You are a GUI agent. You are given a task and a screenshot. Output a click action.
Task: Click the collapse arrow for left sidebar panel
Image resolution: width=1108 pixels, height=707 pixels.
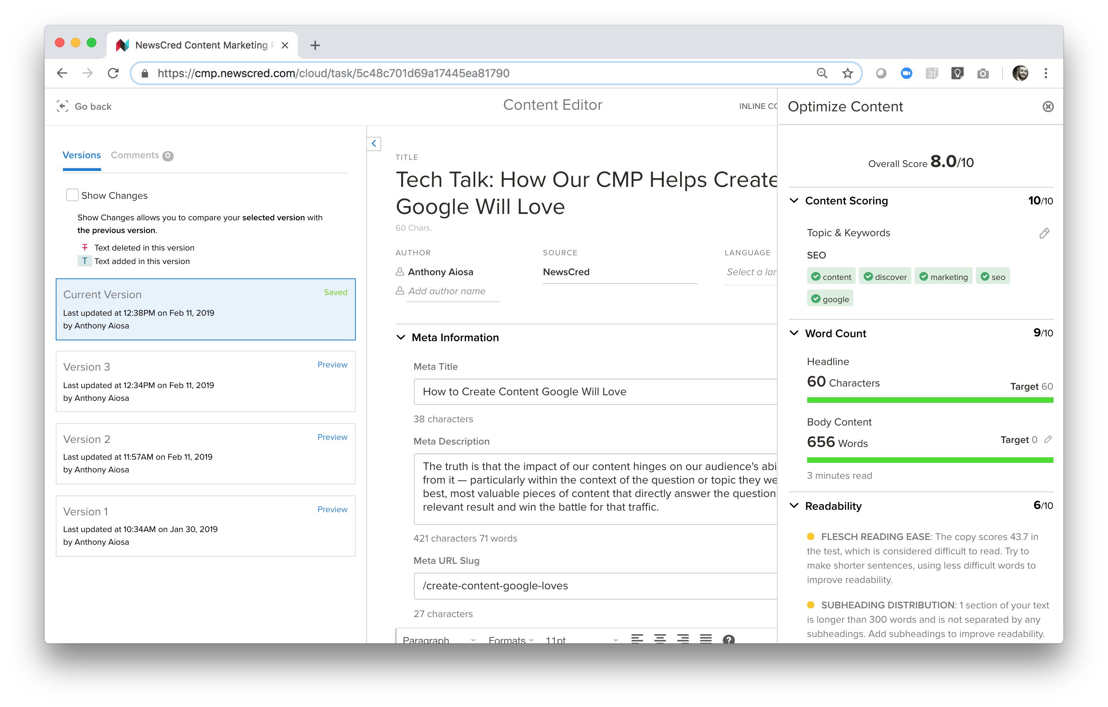(374, 144)
